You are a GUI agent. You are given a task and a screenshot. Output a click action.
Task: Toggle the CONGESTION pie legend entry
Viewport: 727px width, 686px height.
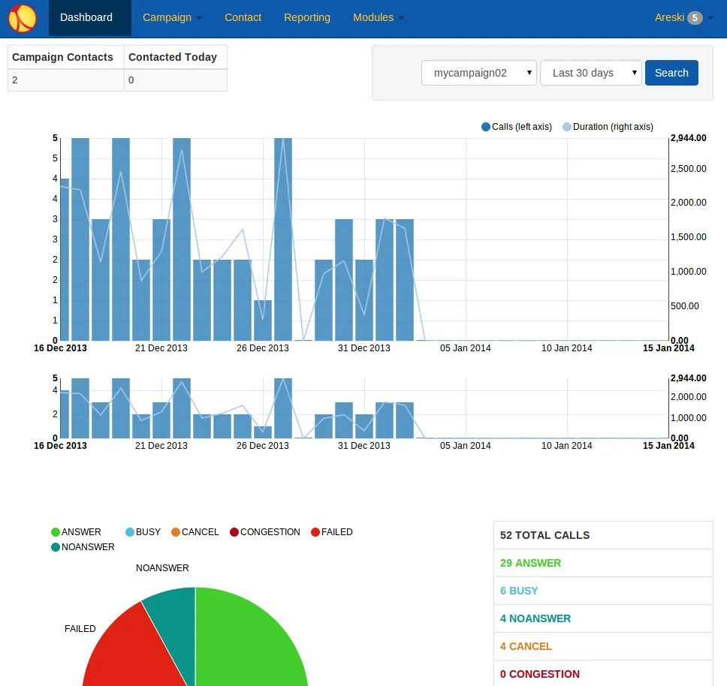pyautogui.click(x=265, y=531)
